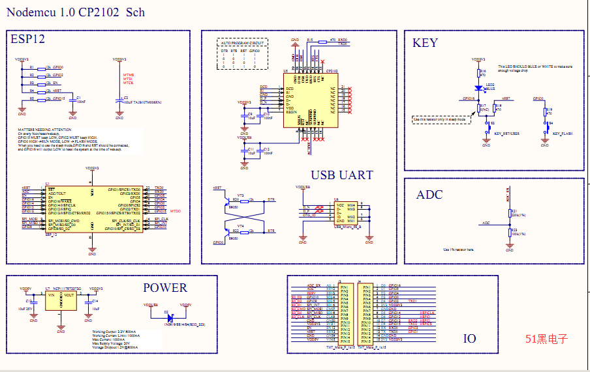Select the POWER section heading
590x372 pixels.
pos(165,288)
